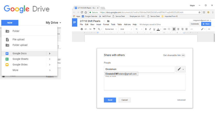Close the 2/7/18 Shift Pearls browser tab
Viewport: 220px width, 117px height.
pos(98,8)
